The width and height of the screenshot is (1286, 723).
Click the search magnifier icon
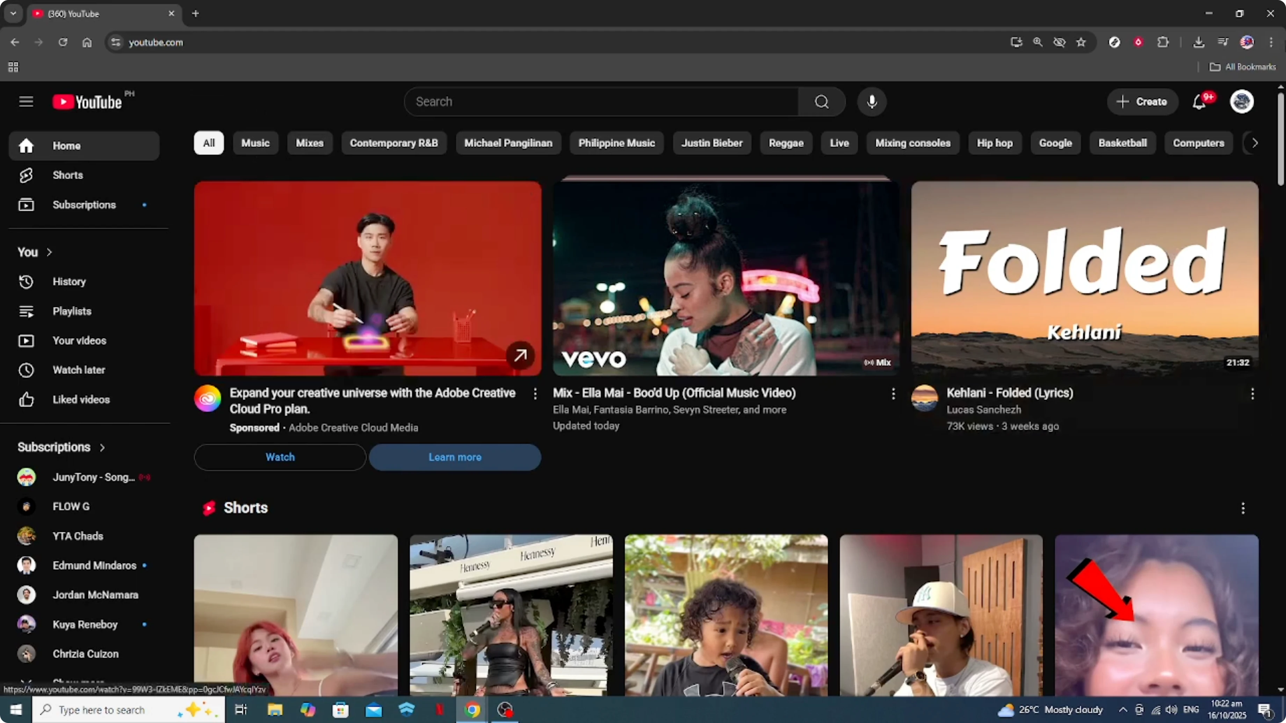[822, 101]
